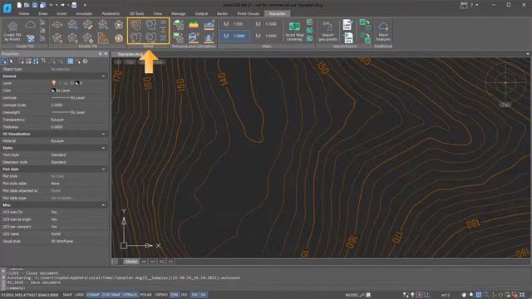Viewport: 532px width, 299px height.
Task: Open the Draw ribbon tab
Action: click(x=42, y=13)
